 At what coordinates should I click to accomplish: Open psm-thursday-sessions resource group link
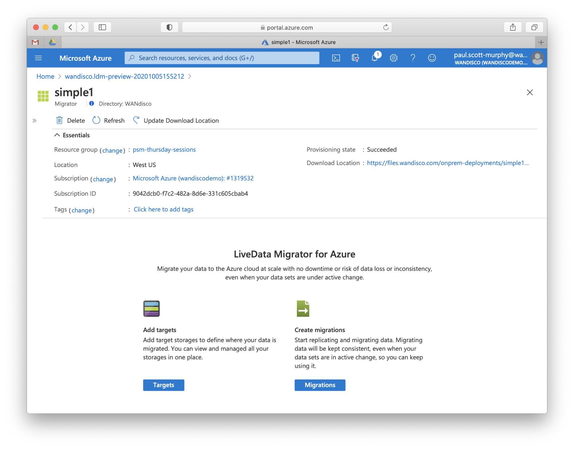pos(164,150)
